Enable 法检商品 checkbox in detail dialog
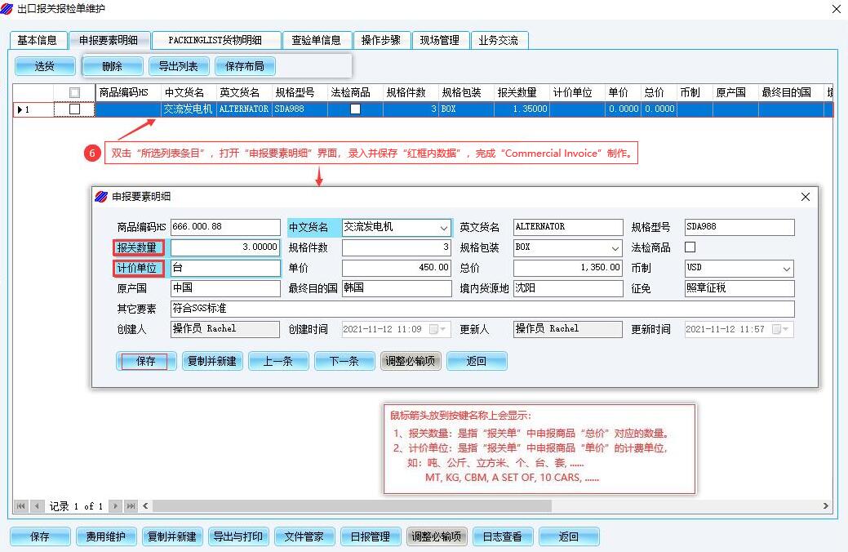Viewport: 848px width, 552px height. (x=690, y=247)
